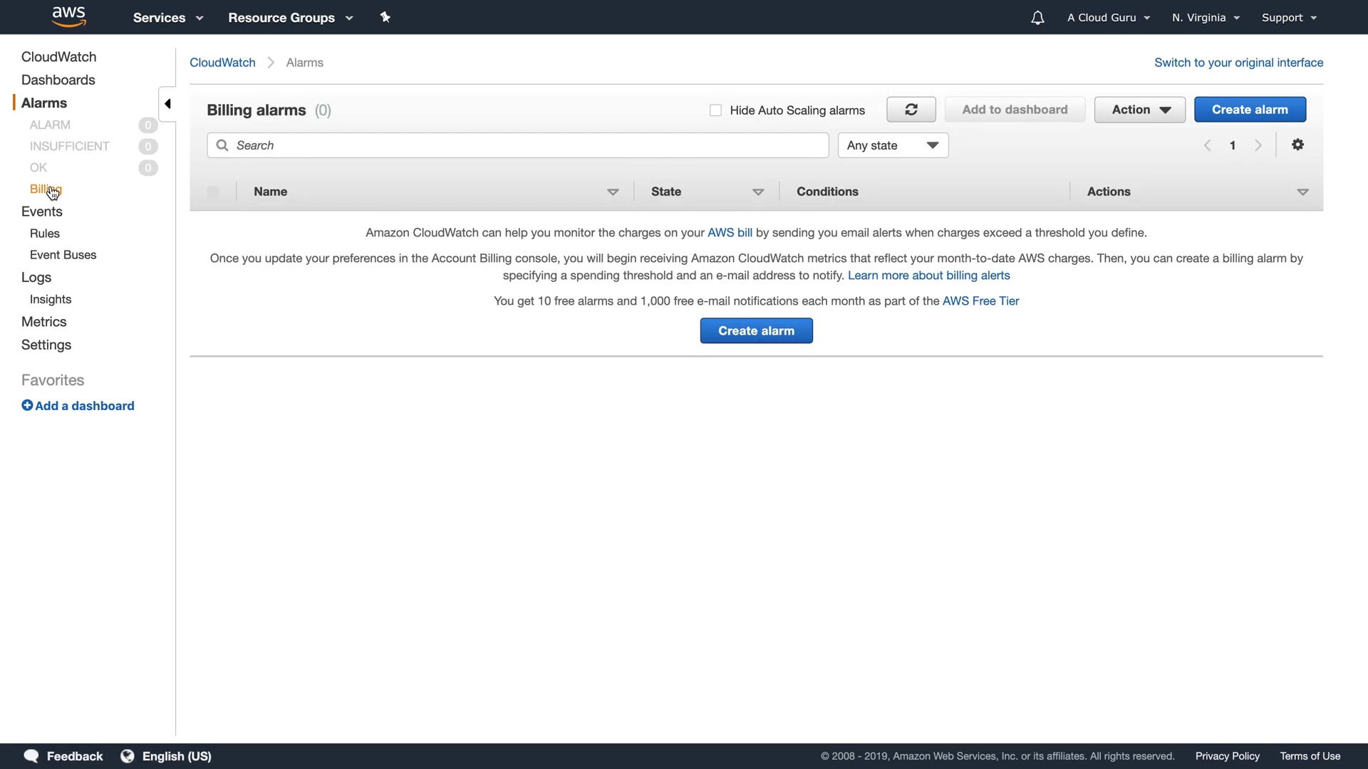Open the Services menu
Screen dimensions: 1368x769
(x=167, y=18)
